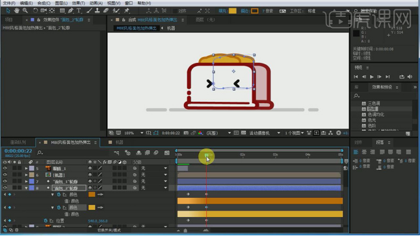420x236 pixels.
Task: Select the Eraser tool
Action: click(x=106, y=10)
